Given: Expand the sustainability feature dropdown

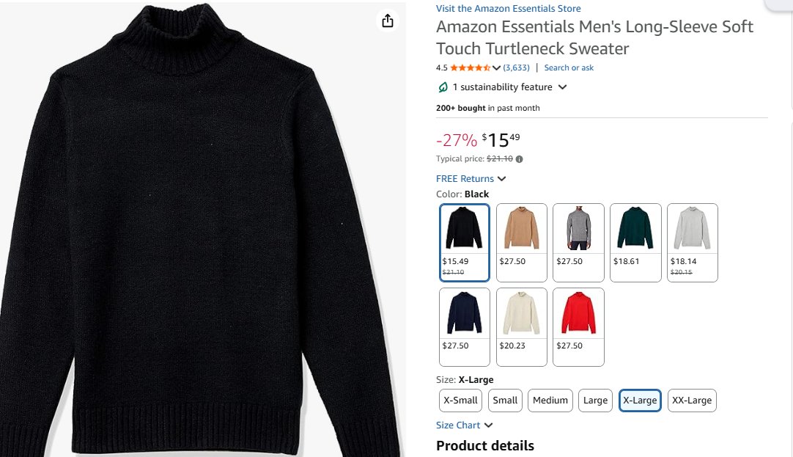Looking at the screenshot, I should tap(562, 87).
